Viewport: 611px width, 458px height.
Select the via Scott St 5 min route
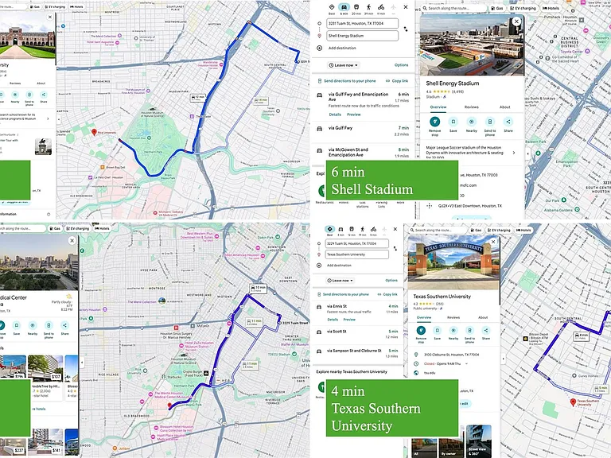pos(356,334)
